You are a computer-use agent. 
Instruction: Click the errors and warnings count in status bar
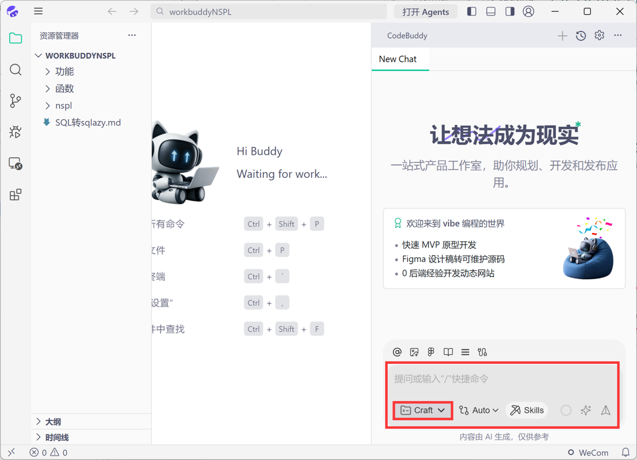[x=48, y=453]
